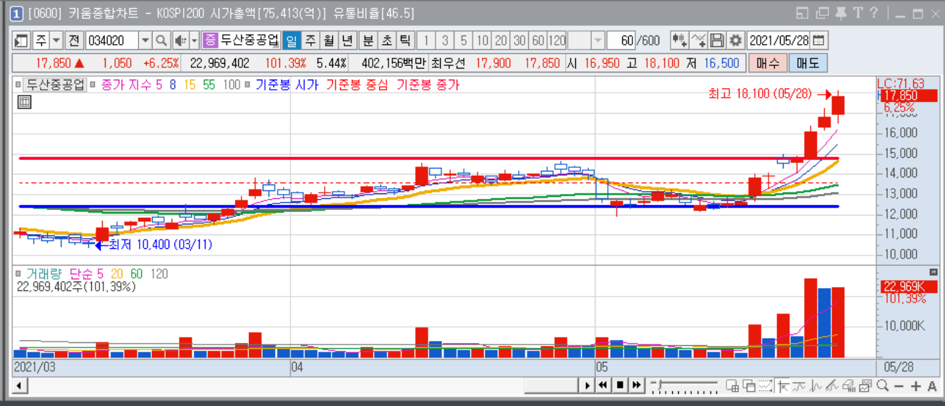This screenshot has height=406, width=945.
Task: Select the 60 interval tab
Action: (x=538, y=41)
